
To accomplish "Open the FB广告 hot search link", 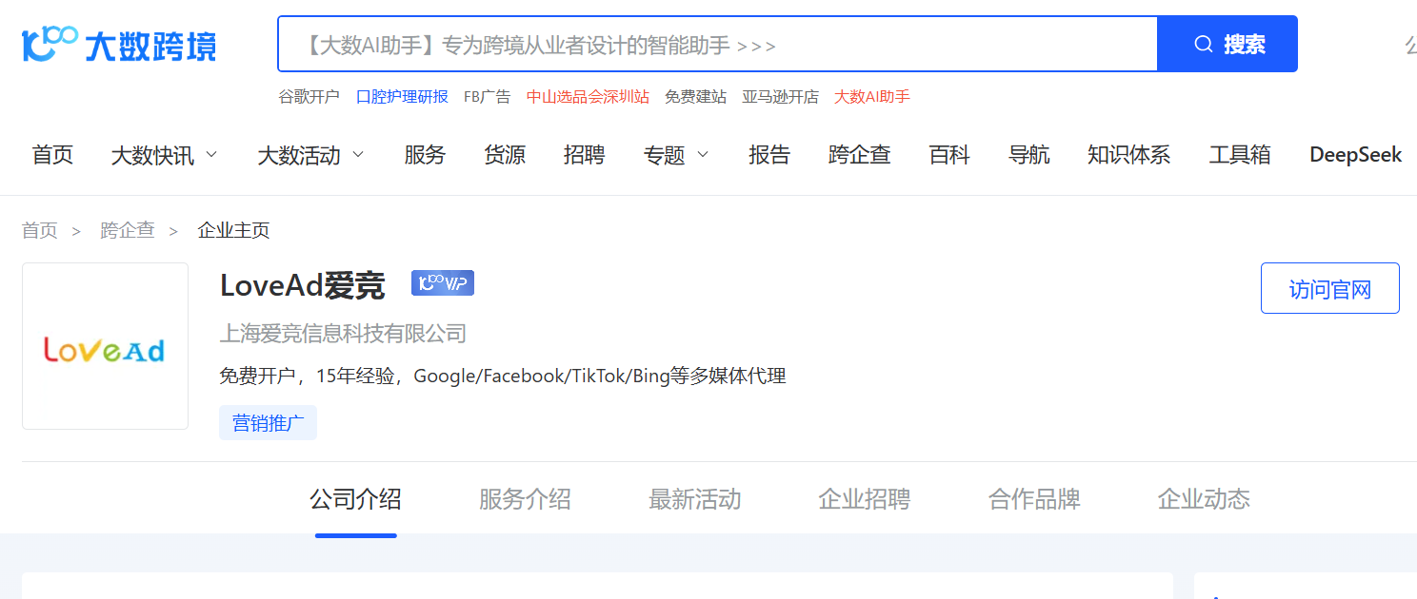I will click(487, 96).
